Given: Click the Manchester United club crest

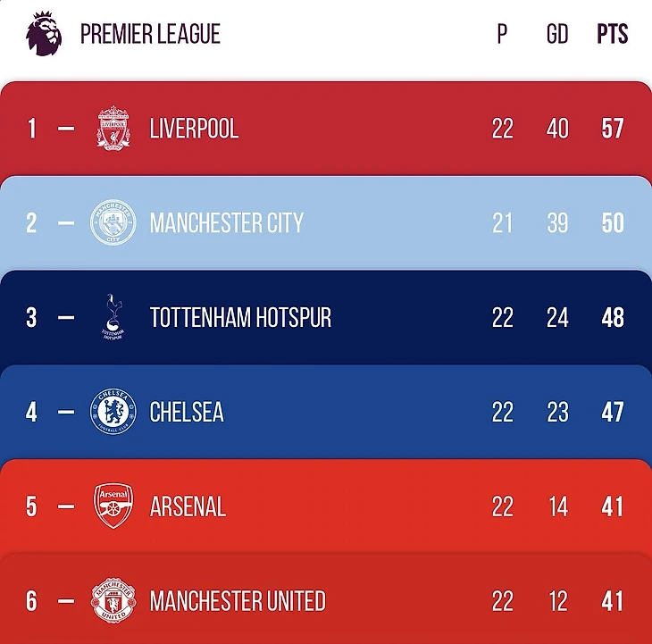Looking at the screenshot, I should coord(113,600).
